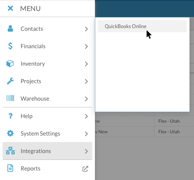Expand the Contacts submenu chevron
The image size is (194, 180).
tap(86, 29)
